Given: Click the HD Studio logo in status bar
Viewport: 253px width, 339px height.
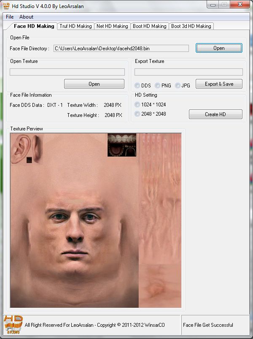Looking at the screenshot, I should click(13, 325).
